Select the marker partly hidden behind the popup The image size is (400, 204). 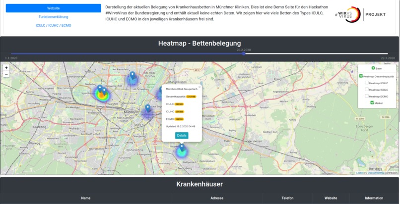point(161,90)
